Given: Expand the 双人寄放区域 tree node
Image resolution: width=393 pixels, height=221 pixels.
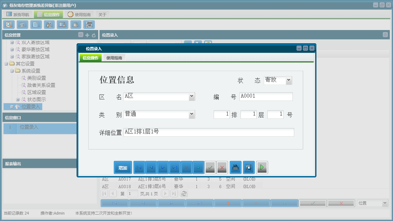Looking at the screenshot, I should [x=12, y=42].
